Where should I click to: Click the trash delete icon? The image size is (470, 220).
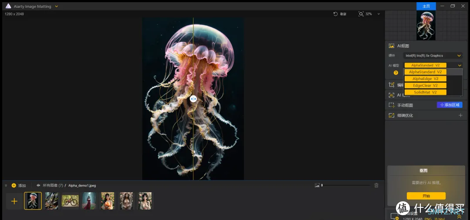pos(376,185)
